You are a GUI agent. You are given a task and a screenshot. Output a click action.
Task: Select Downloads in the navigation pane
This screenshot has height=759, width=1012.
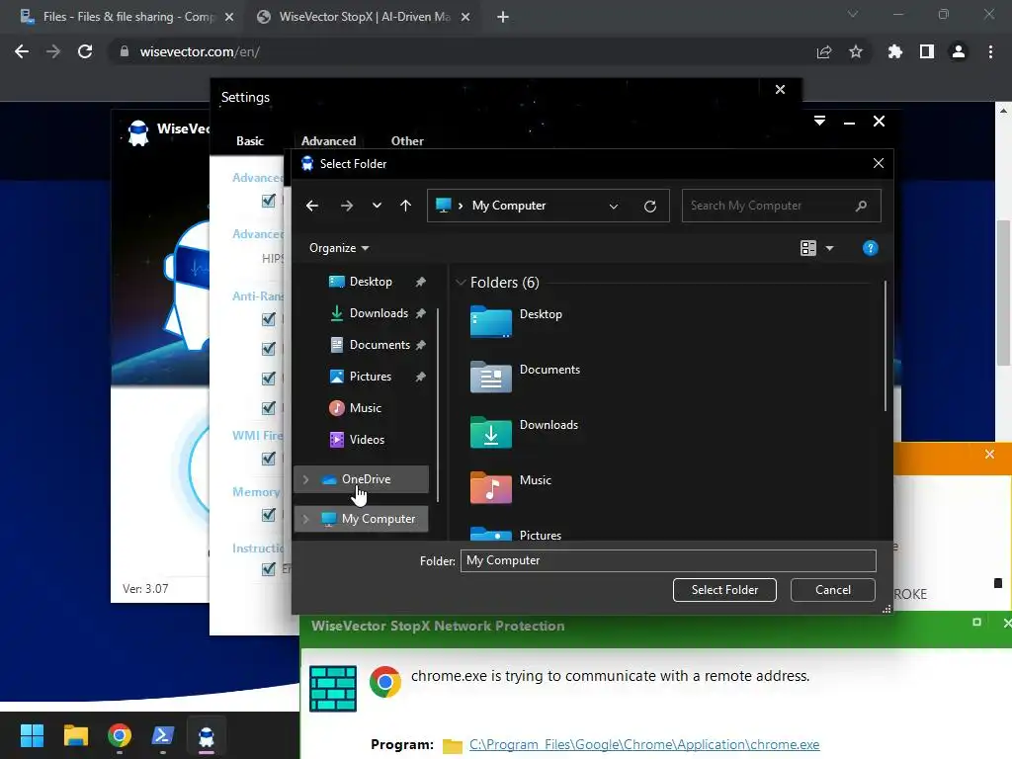[379, 313]
